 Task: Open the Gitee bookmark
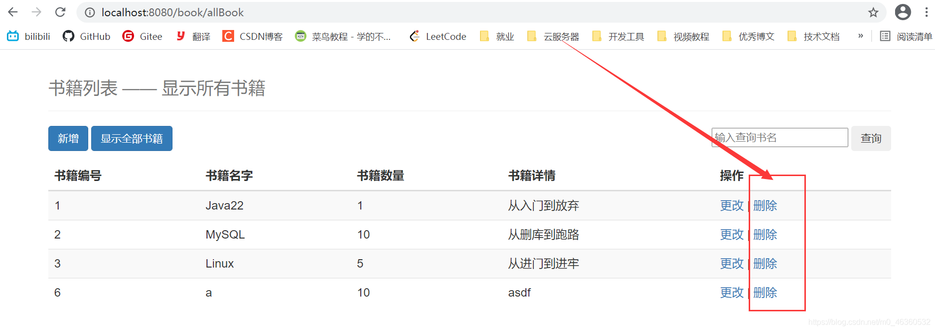point(142,36)
